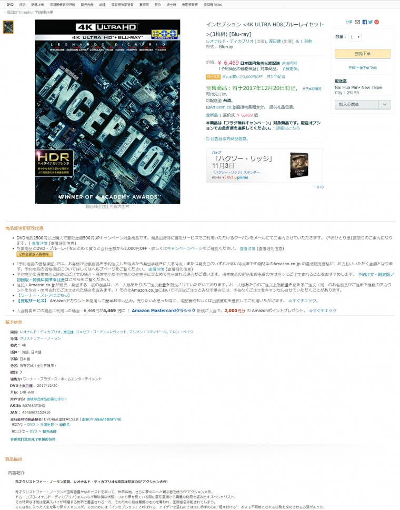Click the 预购下单 pre-order button
The width and height of the screenshot is (400, 510).
[x=363, y=54]
